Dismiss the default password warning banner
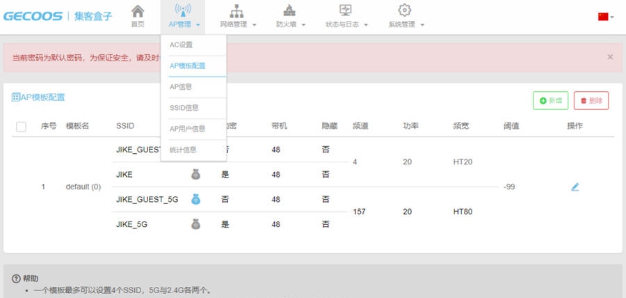The image size is (626, 298). coord(610,57)
